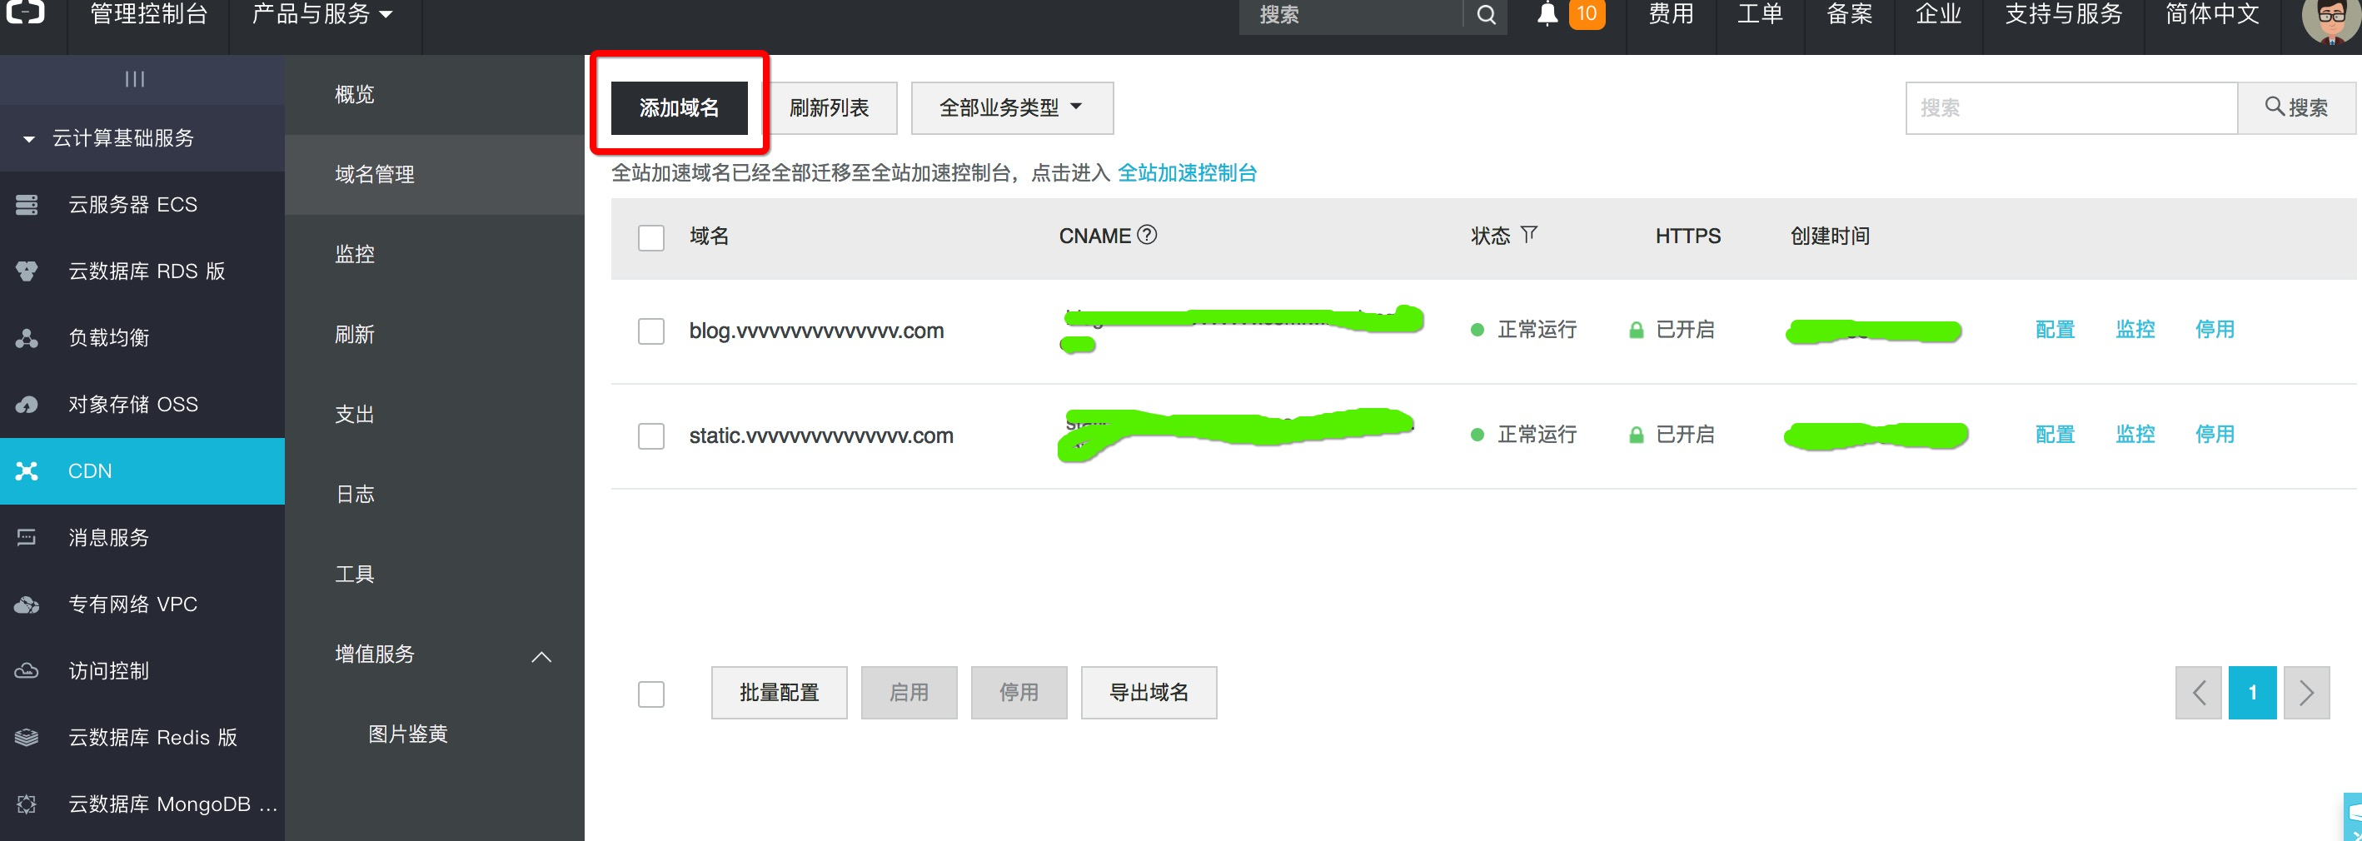Image resolution: width=2362 pixels, height=841 pixels.
Task: Click the access control icon
Action: (27, 671)
